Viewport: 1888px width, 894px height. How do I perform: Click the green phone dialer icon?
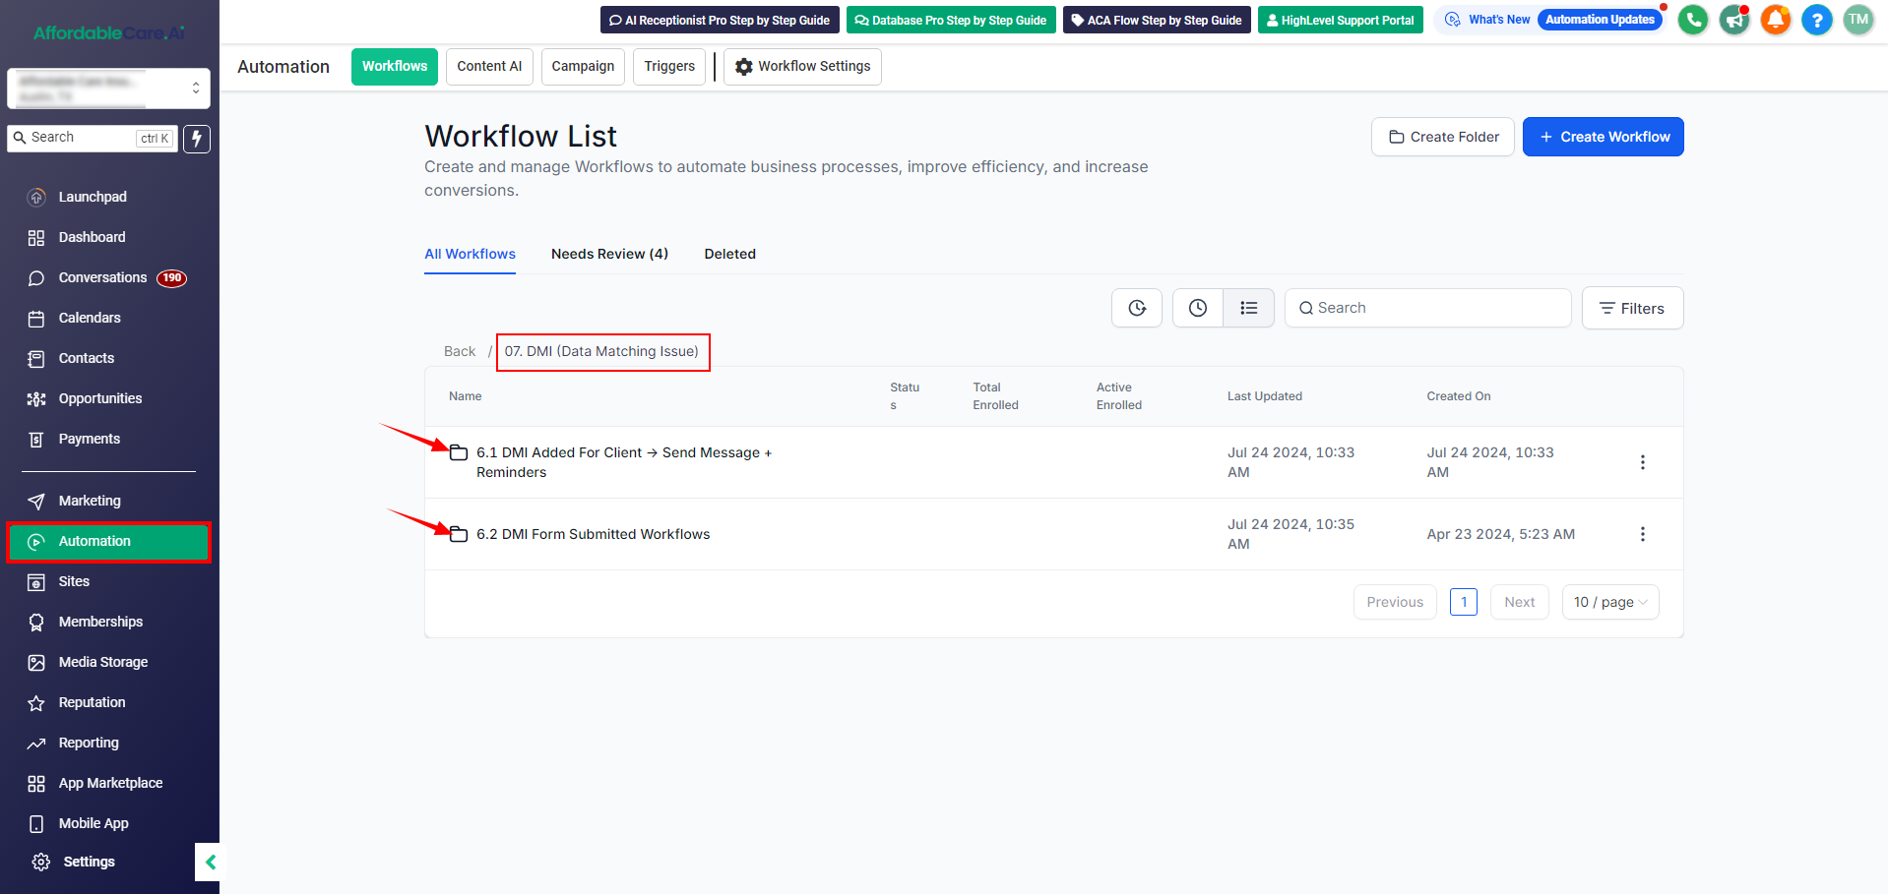click(1692, 20)
